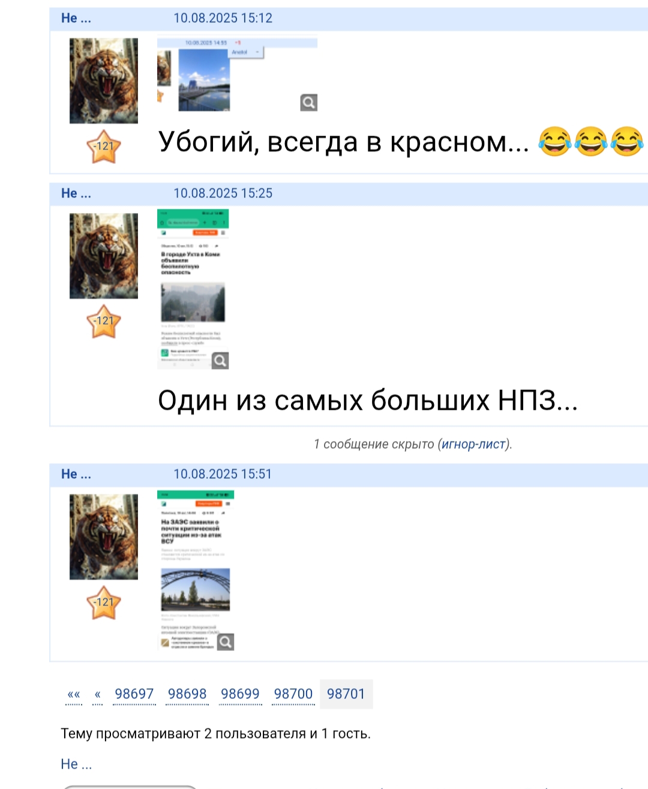Open tiger avatar in the 15:12 post
The height and width of the screenshot is (789, 648).
(104, 81)
